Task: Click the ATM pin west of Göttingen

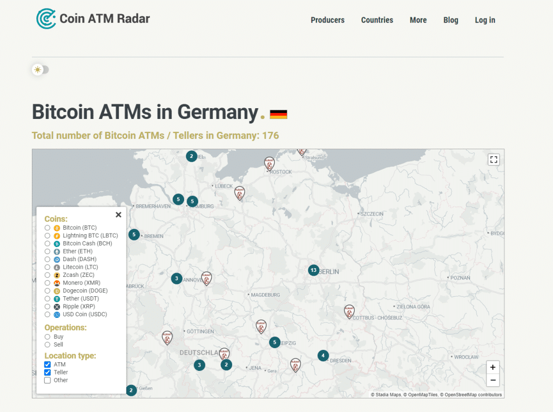Action: pyautogui.click(x=167, y=338)
